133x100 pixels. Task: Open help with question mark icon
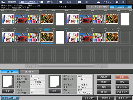click(130, 2)
